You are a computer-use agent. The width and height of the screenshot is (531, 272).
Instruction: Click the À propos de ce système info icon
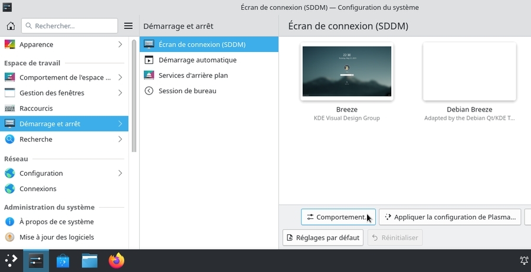(x=10, y=222)
